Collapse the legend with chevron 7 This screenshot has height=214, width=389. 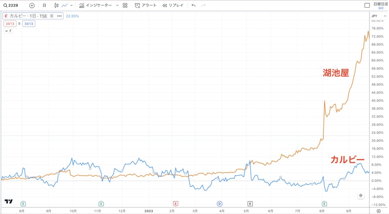[x=8, y=31]
